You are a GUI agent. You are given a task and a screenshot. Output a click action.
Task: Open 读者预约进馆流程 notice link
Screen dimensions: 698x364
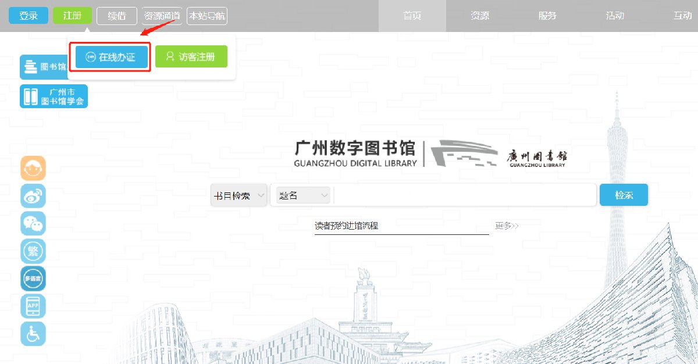point(347,226)
